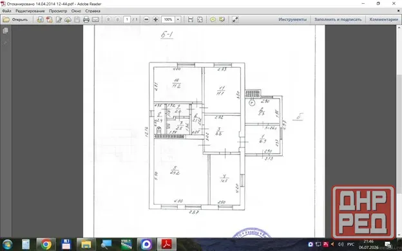Screen dimensions: 402x251
Task: Open the Просмотр menu
Action: pos(58,11)
